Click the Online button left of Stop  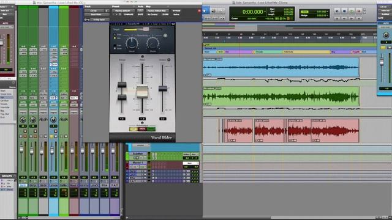click(337, 11)
